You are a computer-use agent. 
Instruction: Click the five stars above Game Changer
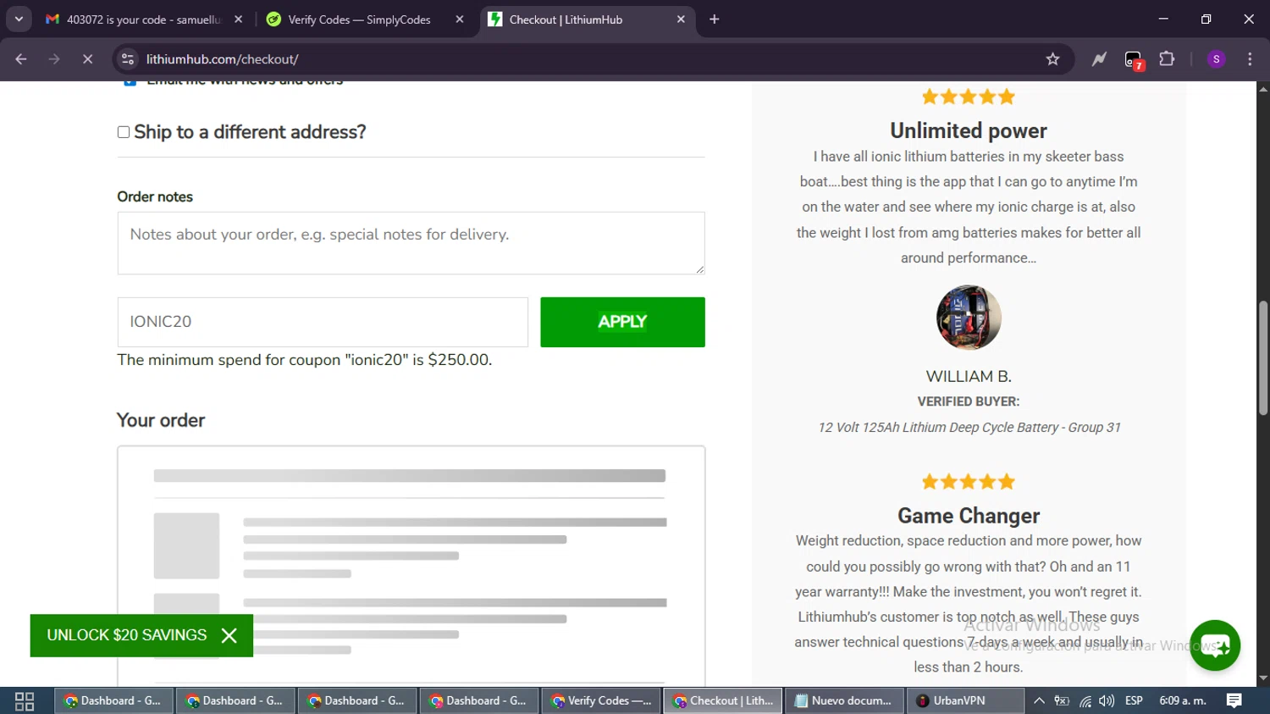[969, 482]
